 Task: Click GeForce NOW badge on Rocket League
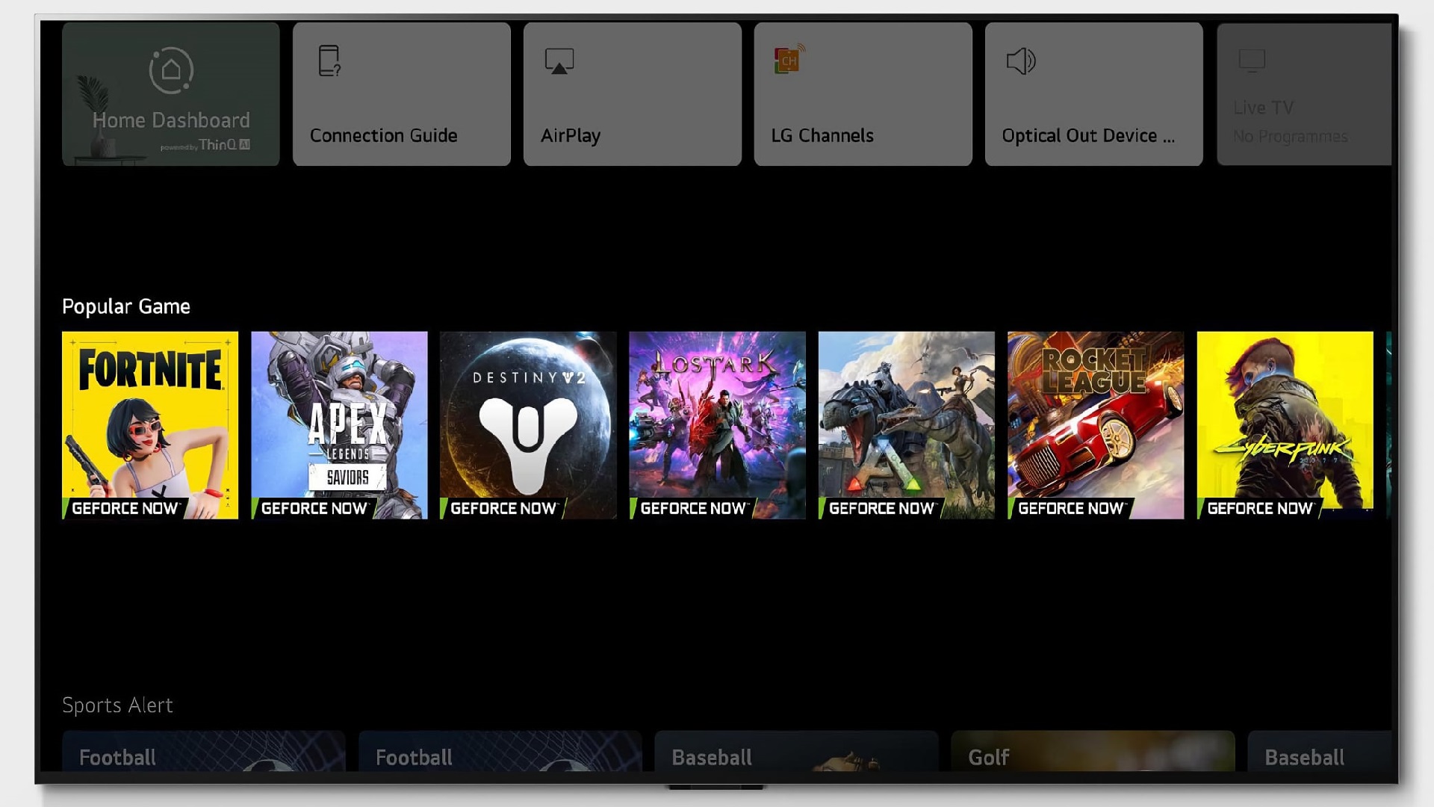1070,509
